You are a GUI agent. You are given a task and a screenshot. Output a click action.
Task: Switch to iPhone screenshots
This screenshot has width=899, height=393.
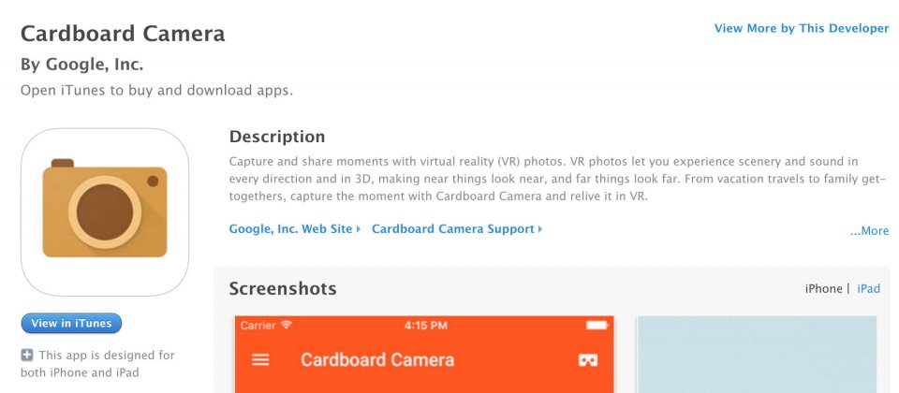click(x=823, y=289)
